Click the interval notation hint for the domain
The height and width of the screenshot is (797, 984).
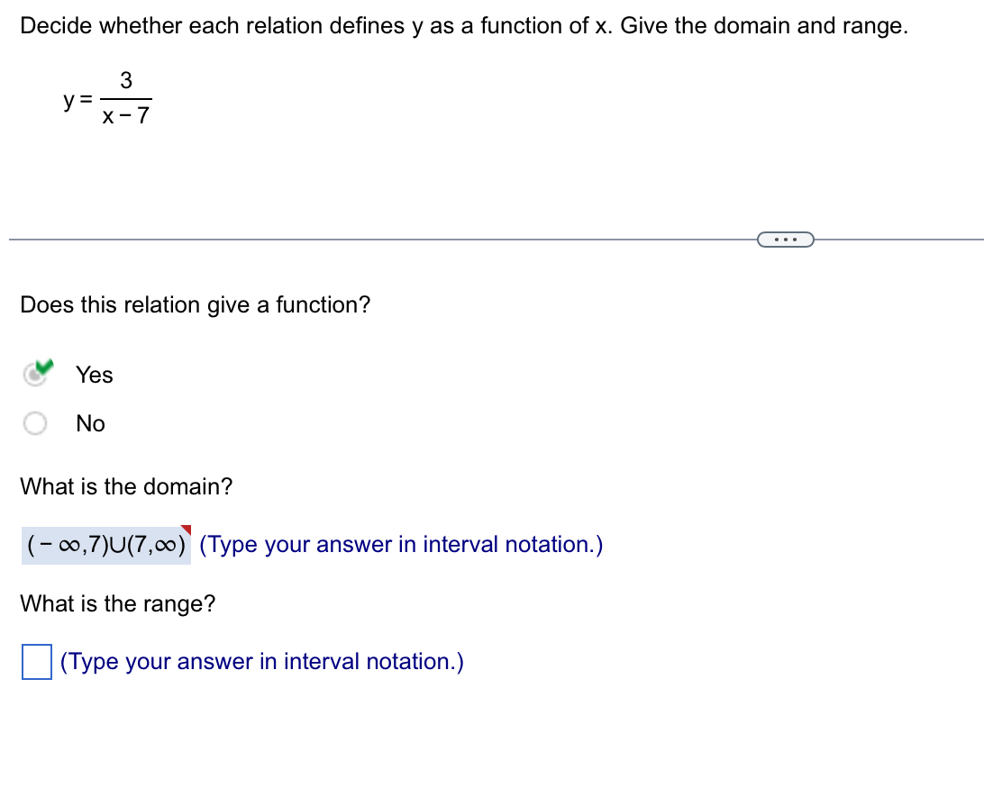point(402,544)
